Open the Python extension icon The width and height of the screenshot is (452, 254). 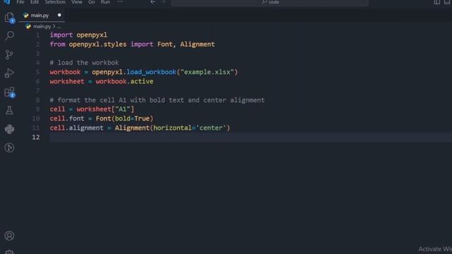(9, 129)
